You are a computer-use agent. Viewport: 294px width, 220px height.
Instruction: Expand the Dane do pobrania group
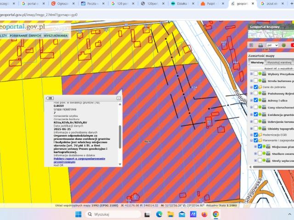[x=251, y=87]
